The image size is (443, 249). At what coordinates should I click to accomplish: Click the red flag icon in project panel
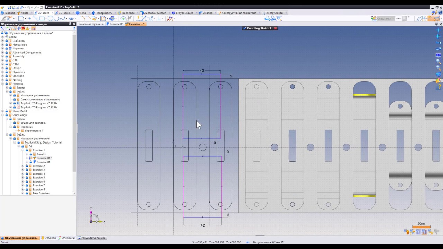coord(23,28)
